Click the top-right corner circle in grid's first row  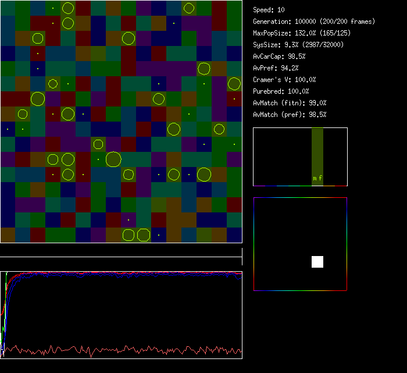click(x=189, y=8)
